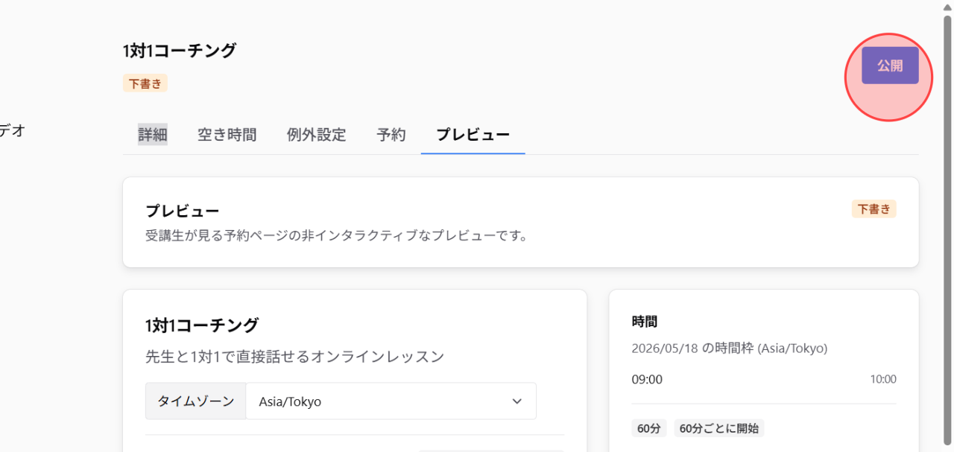Open the 空き時間 tab

click(227, 135)
